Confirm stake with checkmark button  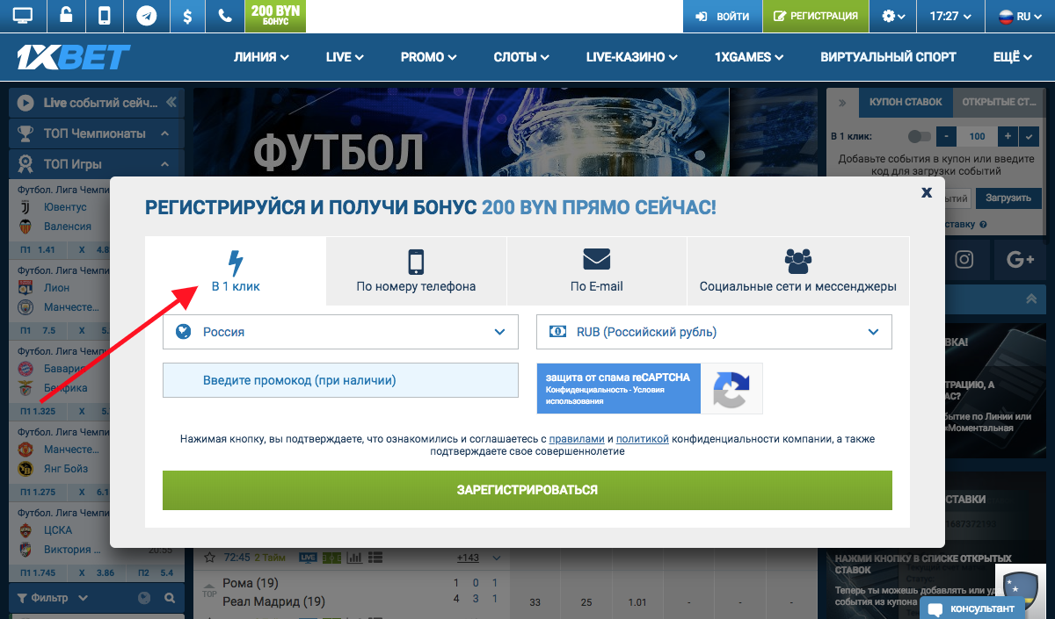[1030, 137]
